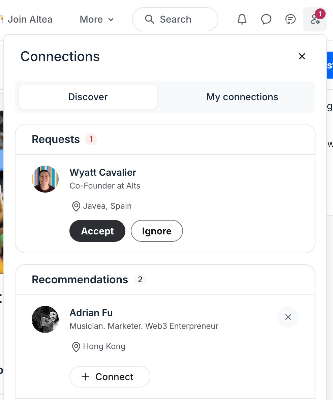
Task: Open the chat bubble messages icon
Action: (x=266, y=19)
